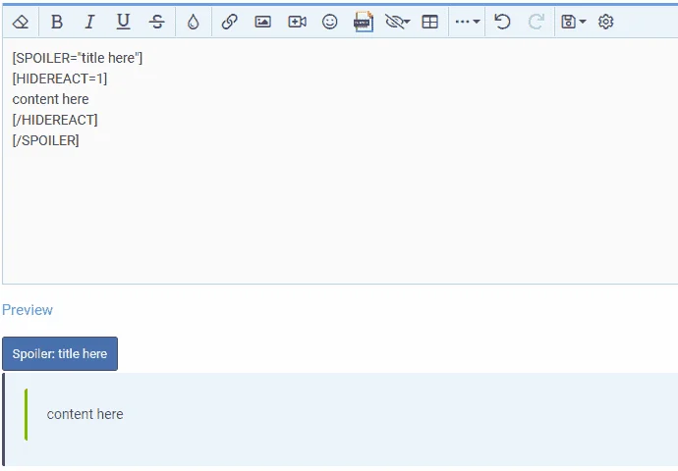
Task: Click the [HIDEREACT=1] line in editor
Action: pyautogui.click(x=60, y=78)
